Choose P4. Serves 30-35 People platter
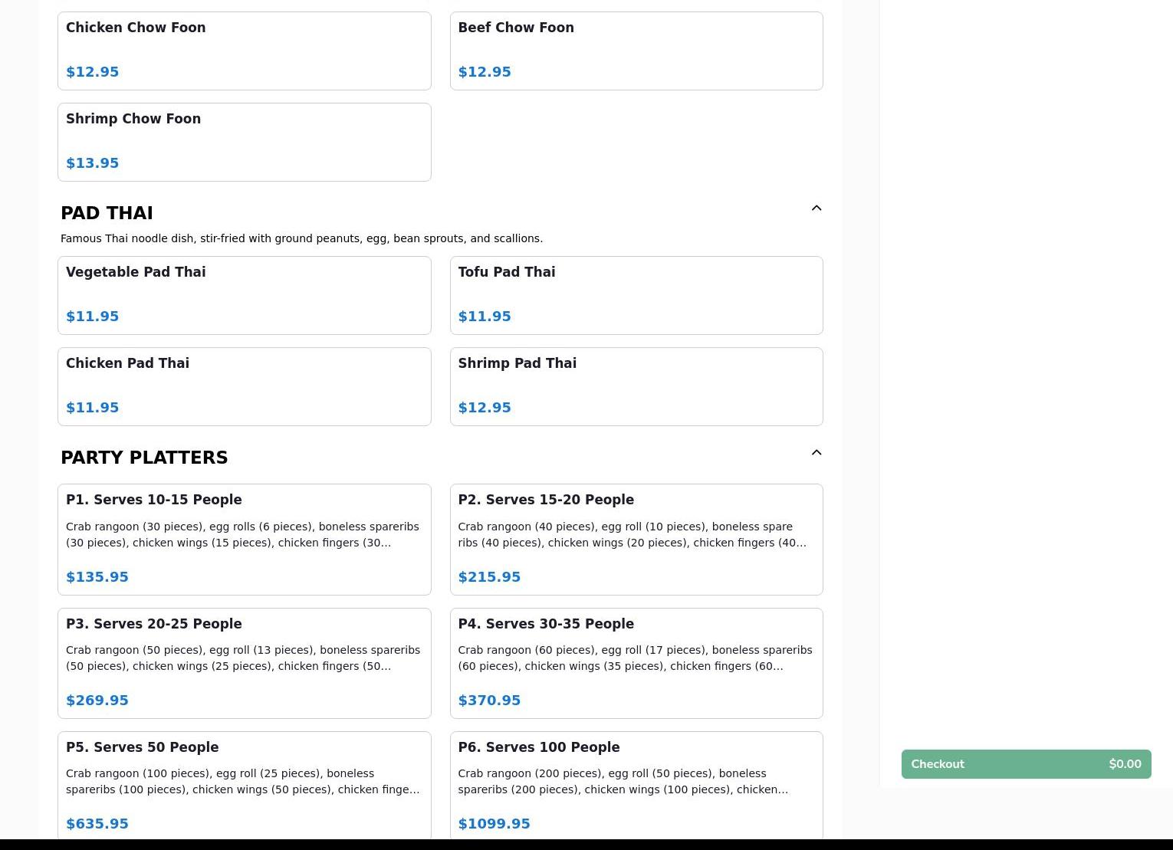Screen dimensions: 1173x850 point(636,663)
